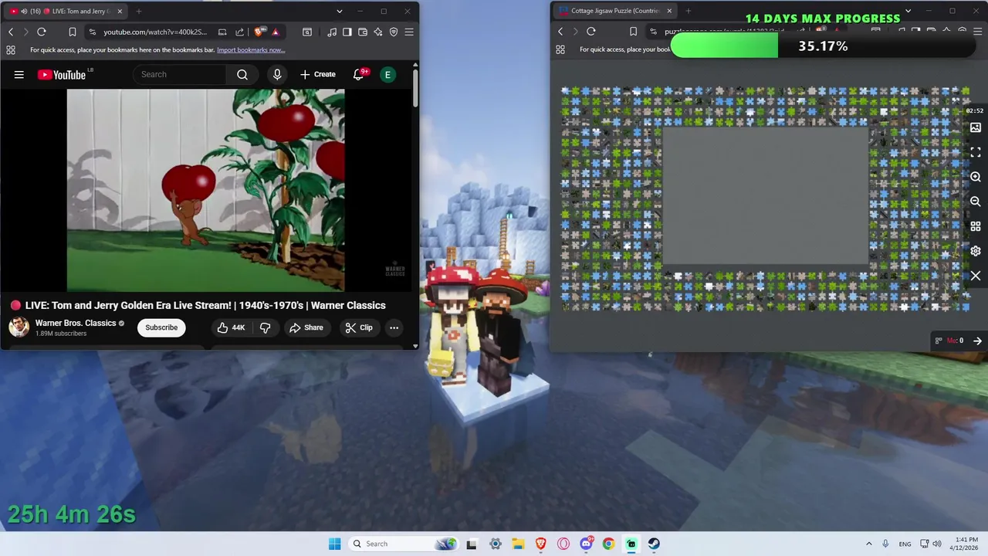Open new tab in YouTube window
Image resolution: width=988 pixels, height=556 pixels.
pyautogui.click(x=139, y=11)
